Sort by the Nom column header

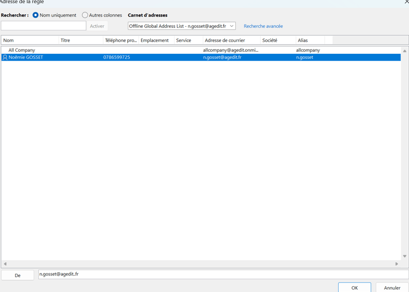click(30, 40)
